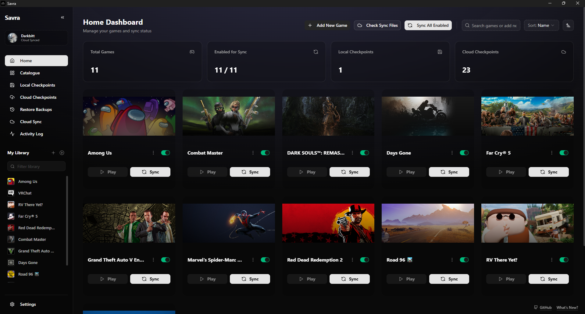Image resolution: width=585 pixels, height=314 pixels.
Task: Click the Sync All Enabled button
Action: click(428, 25)
